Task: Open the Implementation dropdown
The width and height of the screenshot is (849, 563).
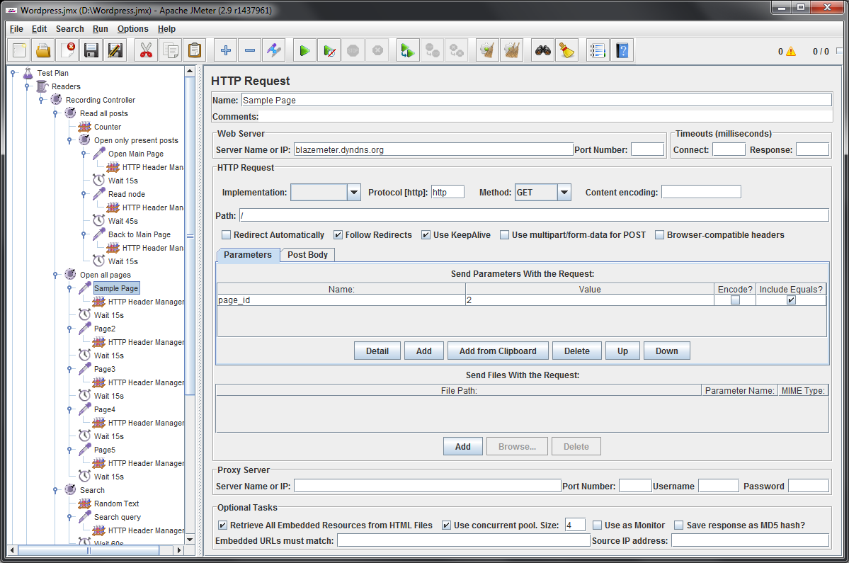Action: point(353,192)
